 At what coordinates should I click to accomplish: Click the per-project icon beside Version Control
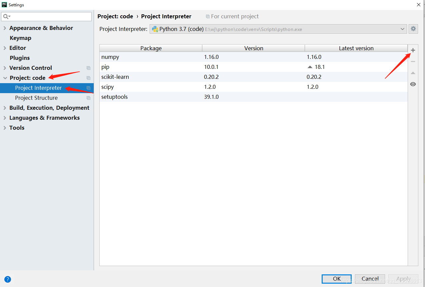point(88,68)
